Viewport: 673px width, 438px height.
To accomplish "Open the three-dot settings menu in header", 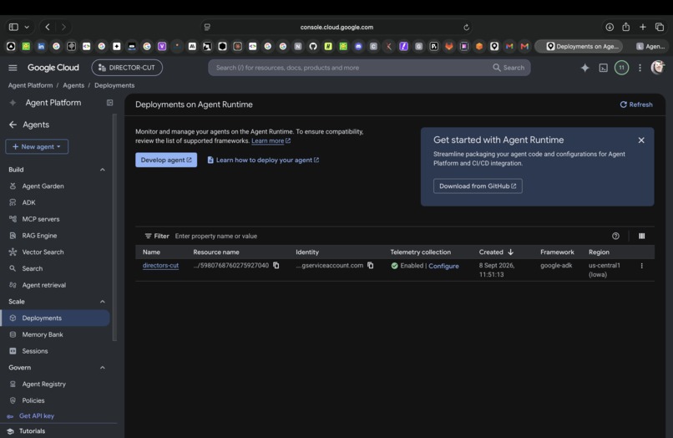I will (640, 68).
